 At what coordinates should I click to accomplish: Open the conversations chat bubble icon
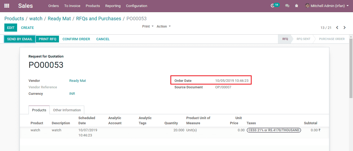tap(287, 6)
